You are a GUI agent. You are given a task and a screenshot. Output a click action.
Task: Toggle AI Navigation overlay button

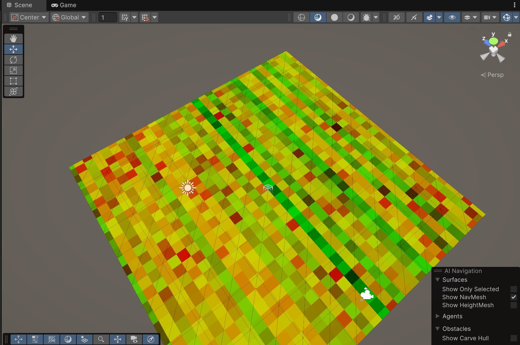point(151,339)
